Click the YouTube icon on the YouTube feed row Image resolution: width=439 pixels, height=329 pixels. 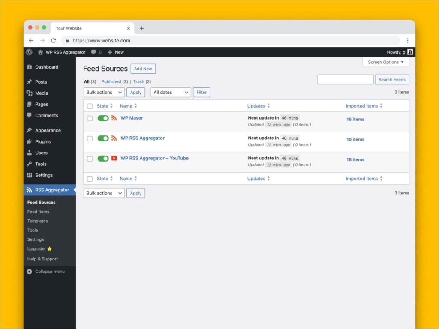[114, 158]
